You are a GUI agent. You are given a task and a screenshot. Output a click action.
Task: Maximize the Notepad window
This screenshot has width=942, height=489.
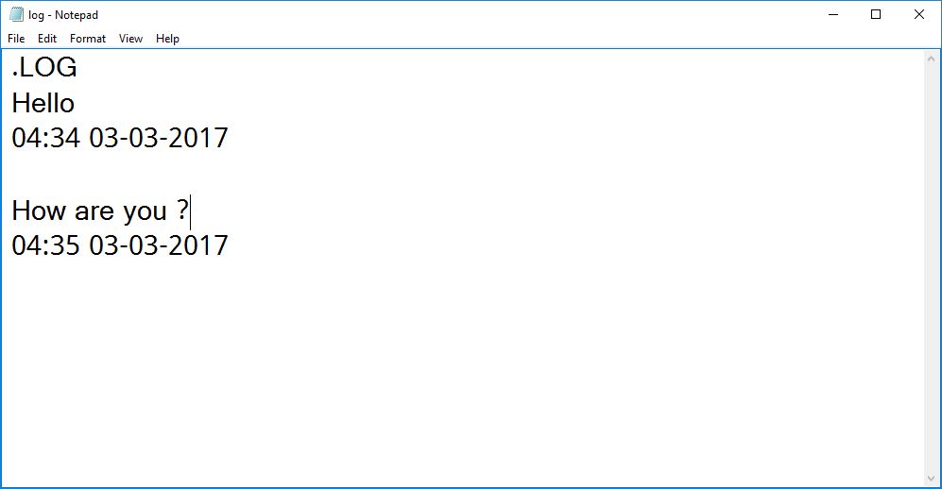click(876, 14)
